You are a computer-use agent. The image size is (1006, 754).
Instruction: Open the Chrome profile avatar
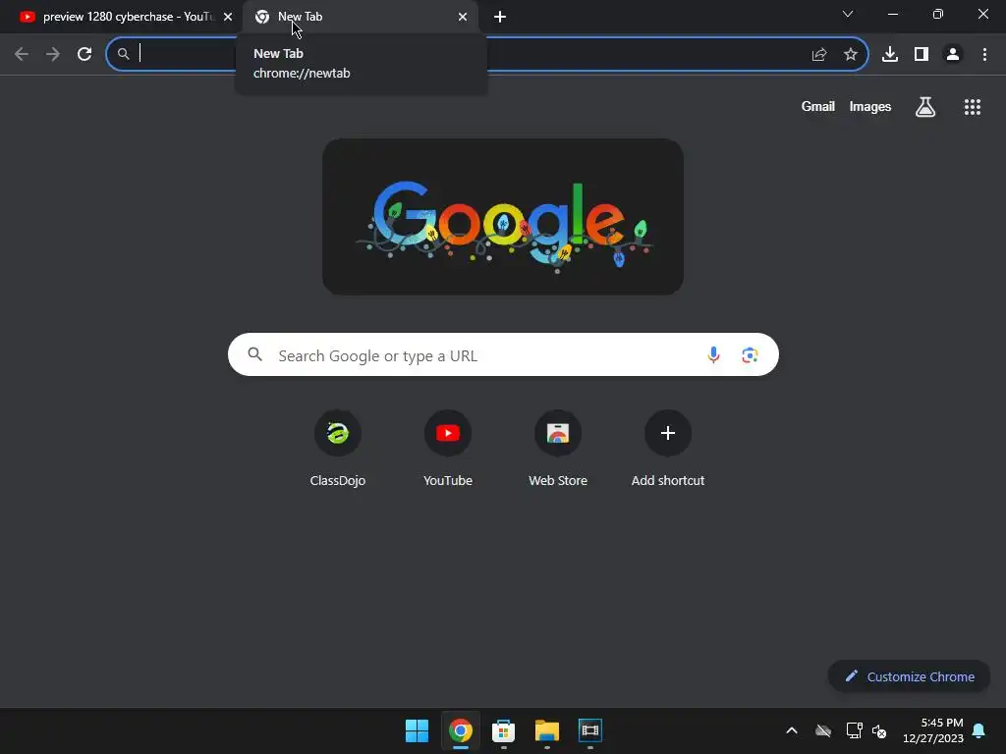click(953, 55)
